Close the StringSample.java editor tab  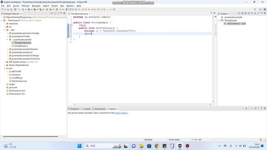[90, 14]
